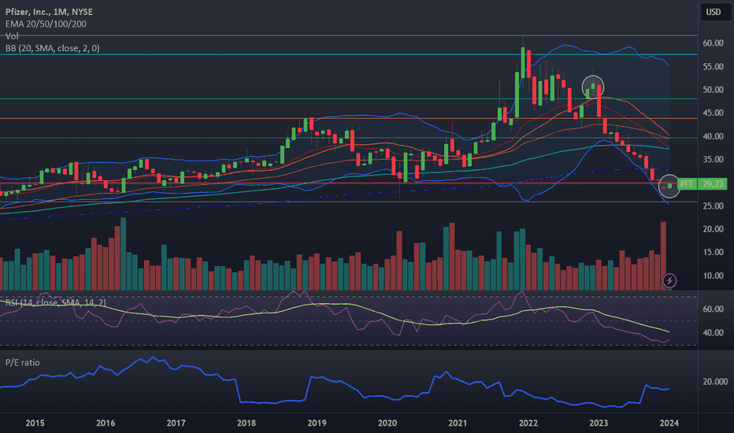Click the 55.00 price scale label
The height and width of the screenshot is (433, 734).
pyautogui.click(x=713, y=66)
